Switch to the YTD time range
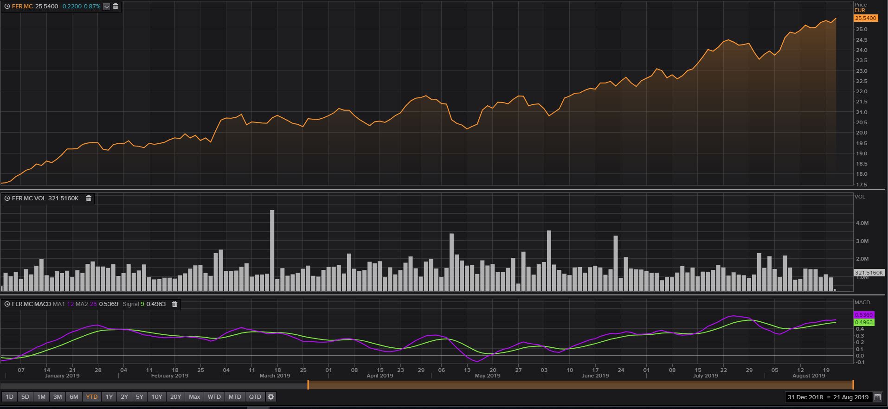 (91, 397)
